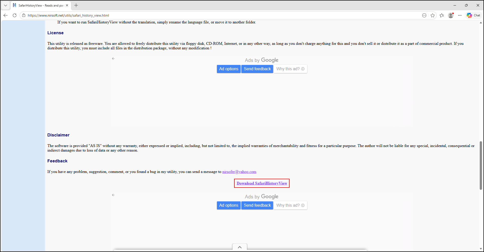Click Why this ad? in the lower ad
Image resolution: width=484 pixels, height=252 pixels.
[290, 205]
